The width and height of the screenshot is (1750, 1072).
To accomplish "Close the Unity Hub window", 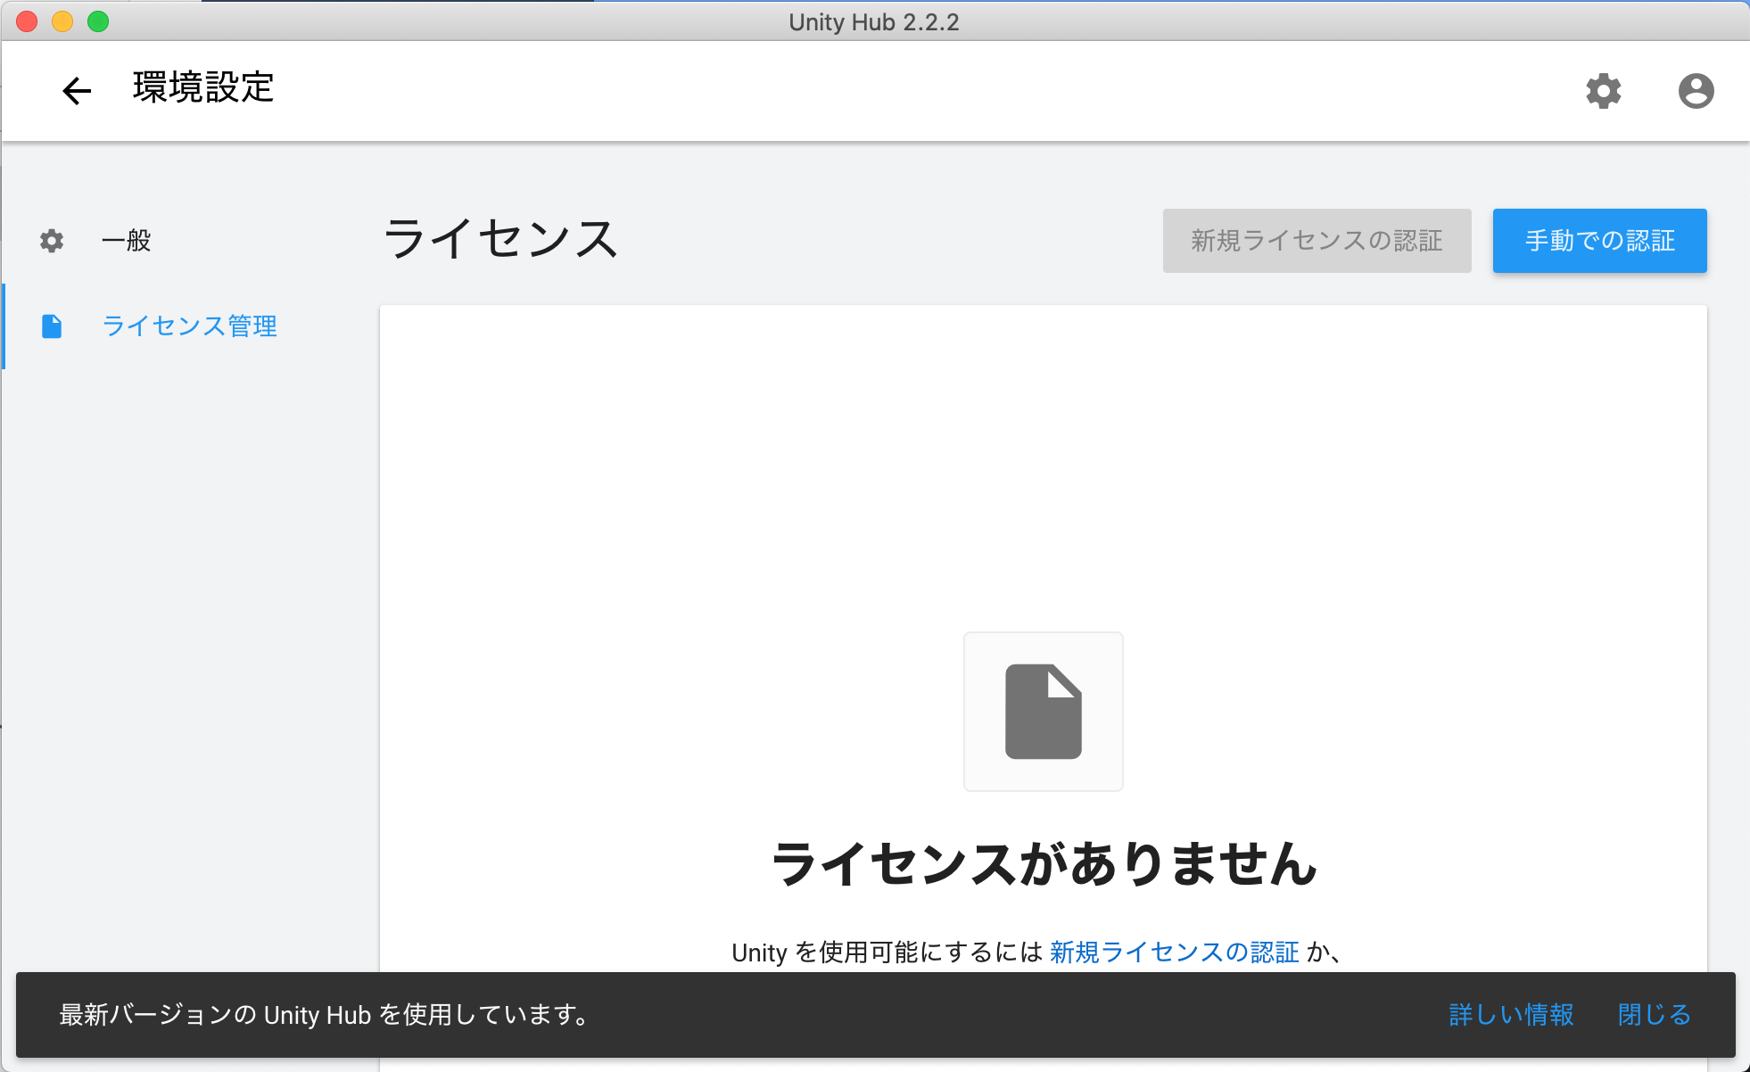I will pos(27,21).
